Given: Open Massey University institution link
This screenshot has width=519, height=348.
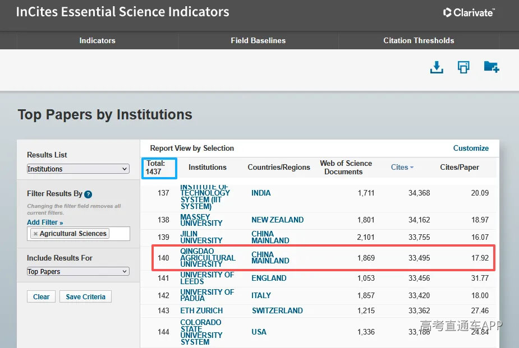Looking at the screenshot, I should tap(201, 220).
